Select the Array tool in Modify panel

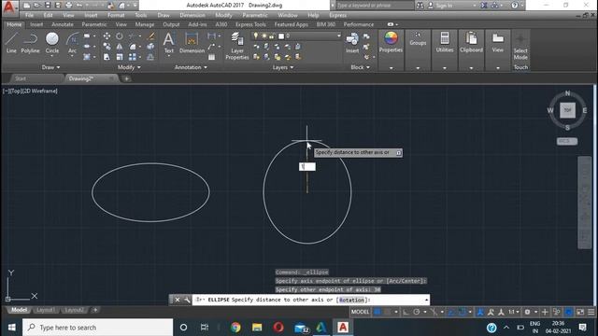pyautogui.click(x=133, y=57)
